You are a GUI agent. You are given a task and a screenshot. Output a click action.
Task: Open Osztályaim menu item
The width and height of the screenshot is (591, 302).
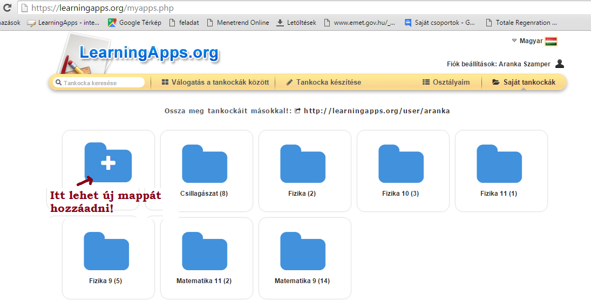click(446, 82)
